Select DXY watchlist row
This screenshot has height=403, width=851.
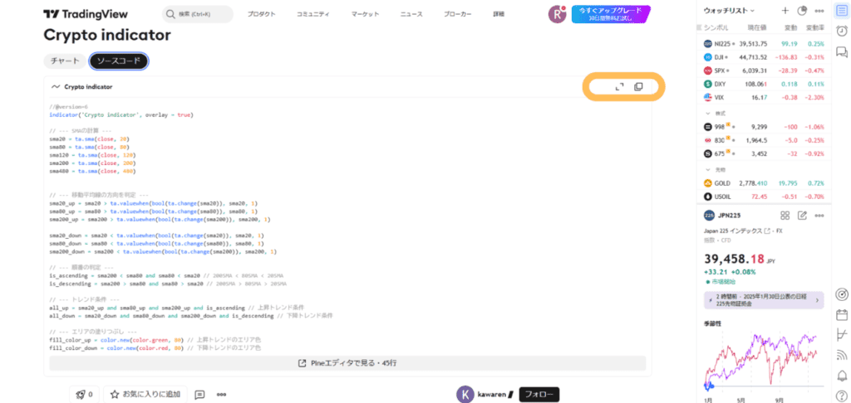(763, 84)
